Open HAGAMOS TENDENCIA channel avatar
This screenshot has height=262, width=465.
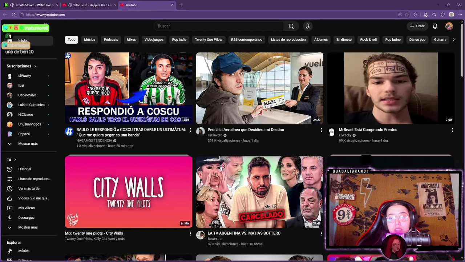pos(69,132)
